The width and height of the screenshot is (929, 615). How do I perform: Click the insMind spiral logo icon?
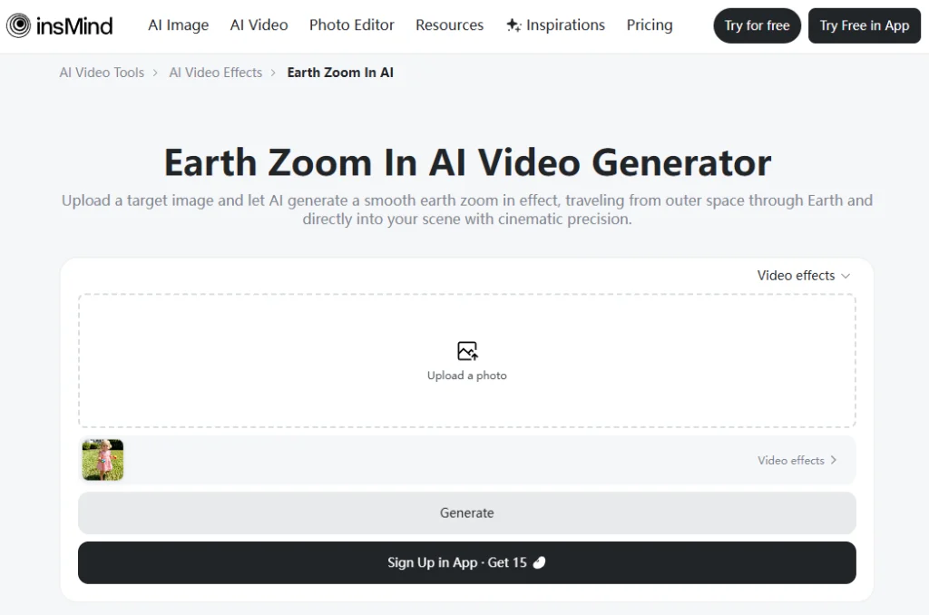(x=18, y=25)
